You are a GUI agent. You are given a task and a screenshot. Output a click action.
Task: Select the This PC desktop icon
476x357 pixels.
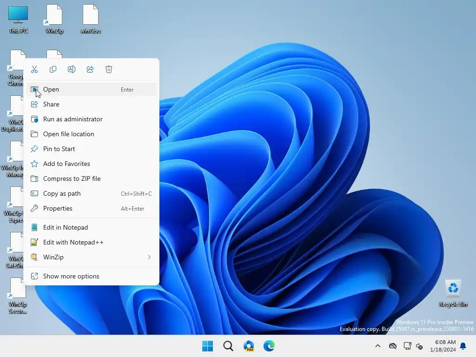pyautogui.click(x=18, y=20)
